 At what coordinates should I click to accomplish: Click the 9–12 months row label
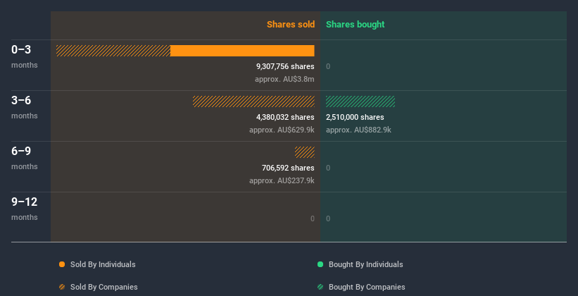(25, 209)
